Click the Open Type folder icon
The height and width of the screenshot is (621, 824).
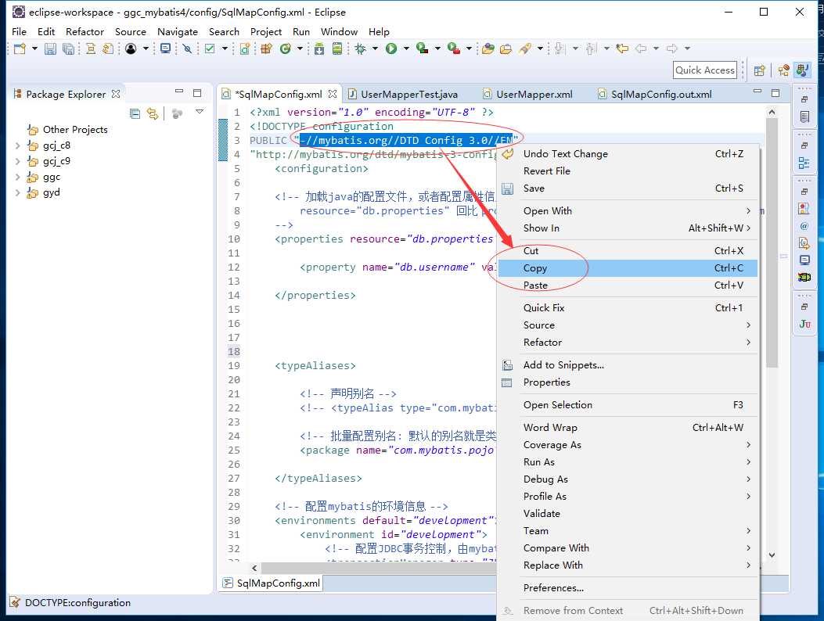[x=488, y=48]
